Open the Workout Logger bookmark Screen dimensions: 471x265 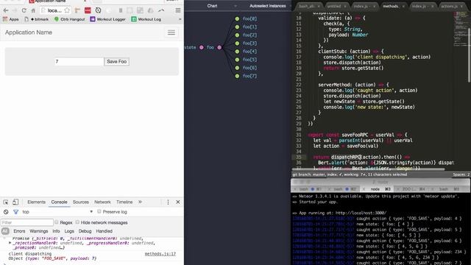pos(108,19)
